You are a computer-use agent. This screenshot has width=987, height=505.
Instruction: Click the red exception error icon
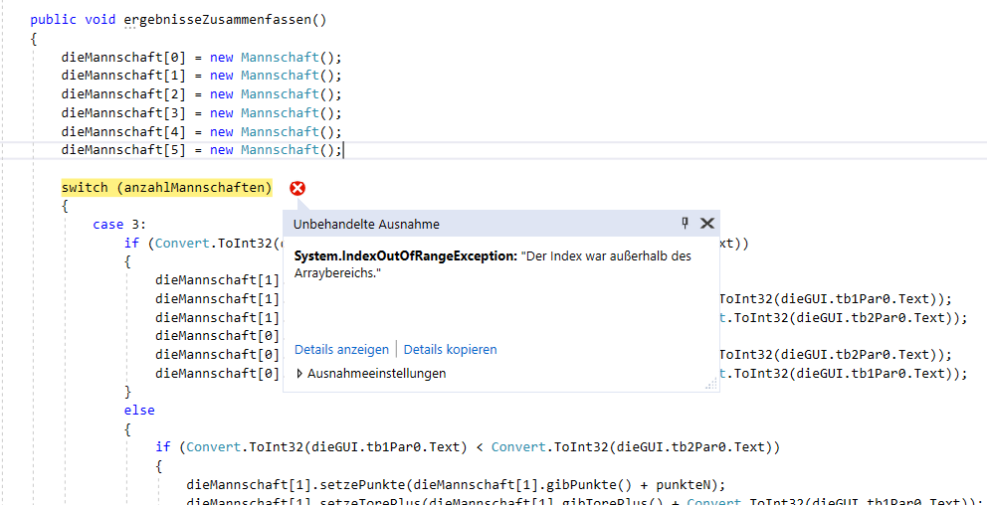click(297, 188)
